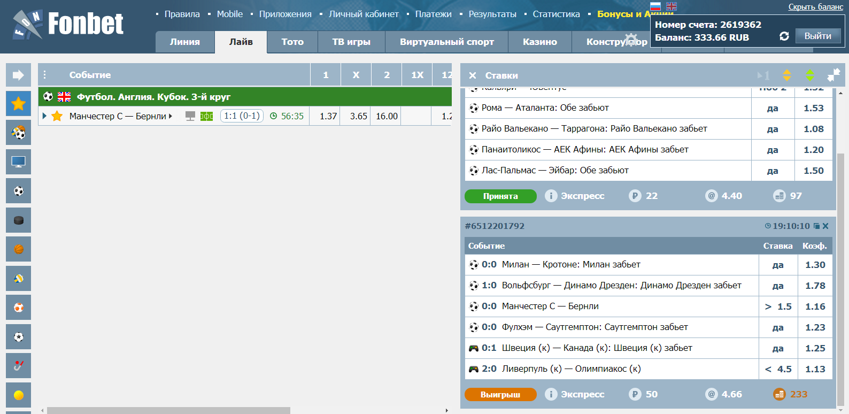The height and width of the screenshot is (414, 849).
Task: Open the Казино tab
Action: click(540, 42)
